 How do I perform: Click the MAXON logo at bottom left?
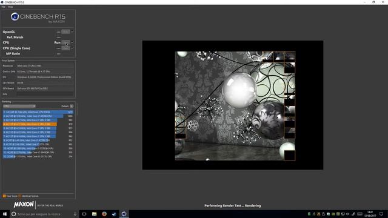[x=24, y=205]
